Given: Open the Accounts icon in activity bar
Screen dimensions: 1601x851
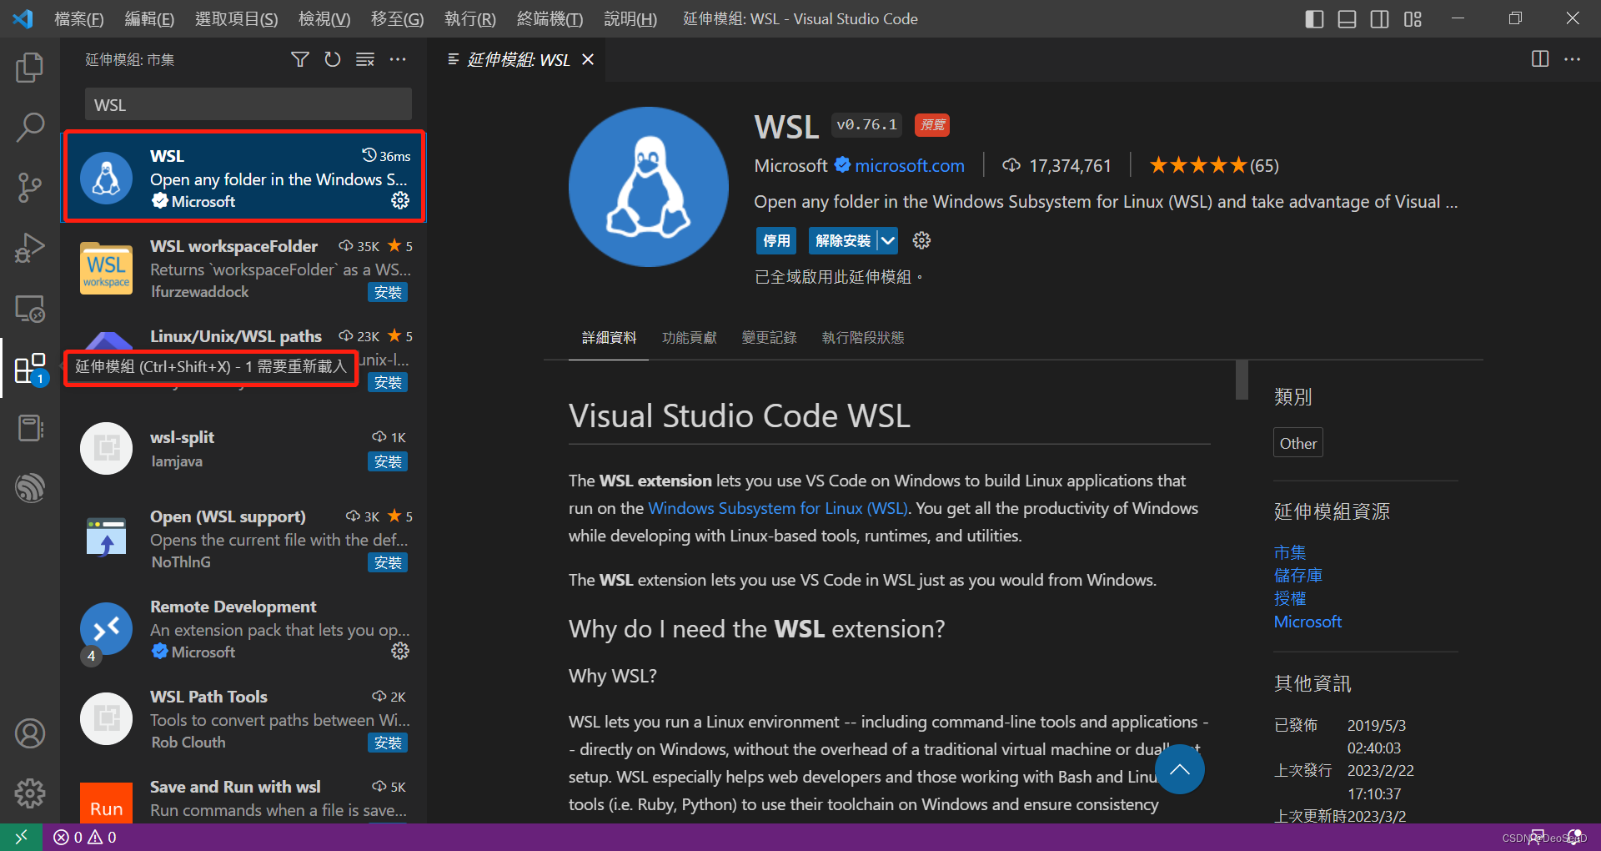Looking at the screenshot, I should (30, 733).
